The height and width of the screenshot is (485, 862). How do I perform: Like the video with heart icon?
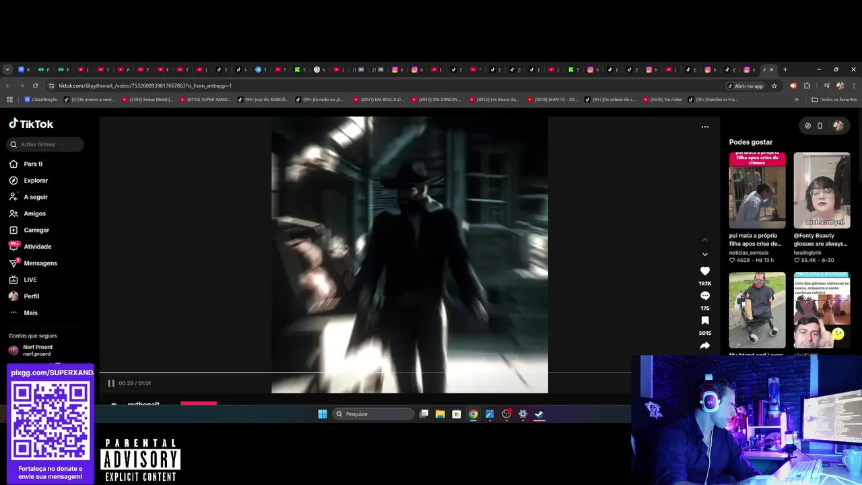(705, 271)
